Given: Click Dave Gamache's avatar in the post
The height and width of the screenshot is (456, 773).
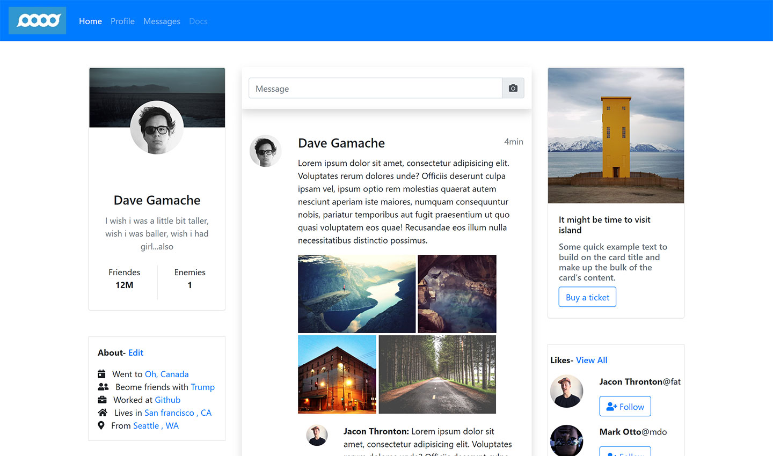Looking at the screenshot, I should coord(266,151).
